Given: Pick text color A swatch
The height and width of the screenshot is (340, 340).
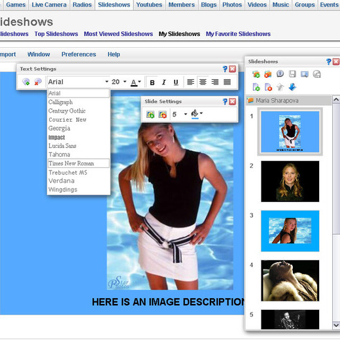Looking at the screenshot, I should coord(134,82).
